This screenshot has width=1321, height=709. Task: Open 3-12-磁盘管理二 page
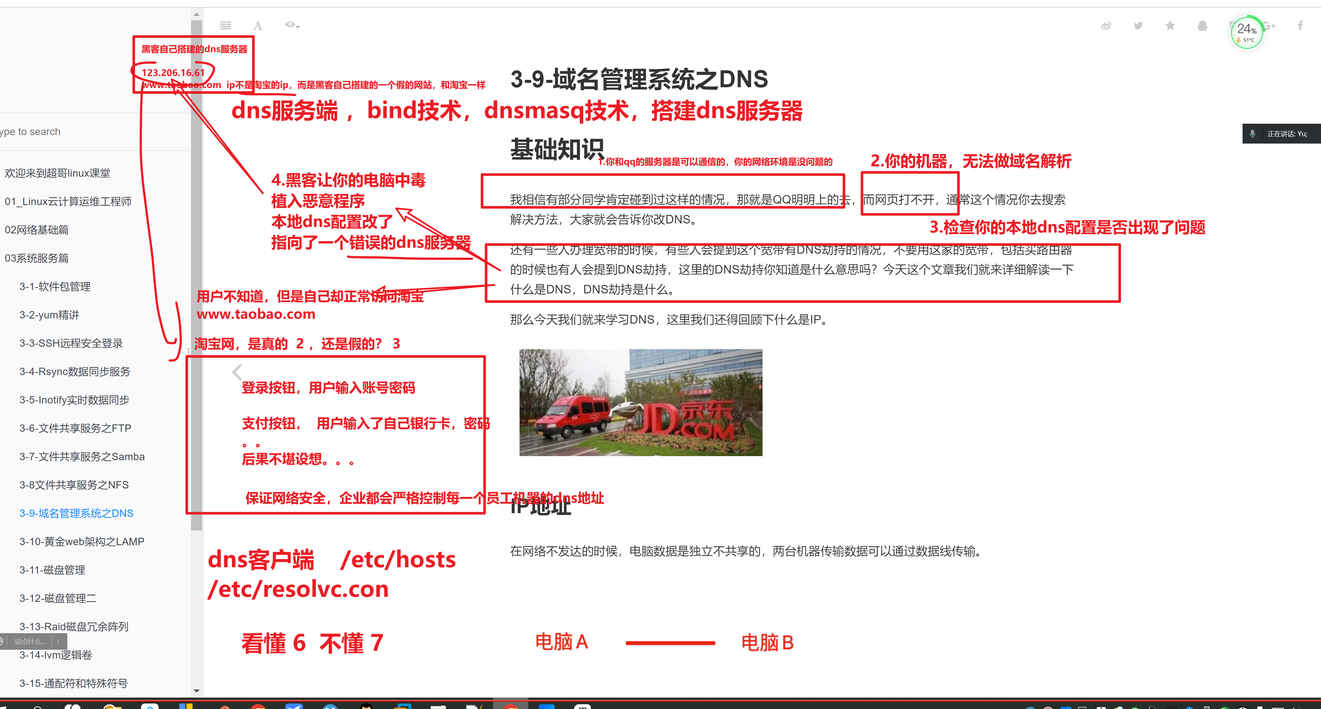[x=58, y=598]
